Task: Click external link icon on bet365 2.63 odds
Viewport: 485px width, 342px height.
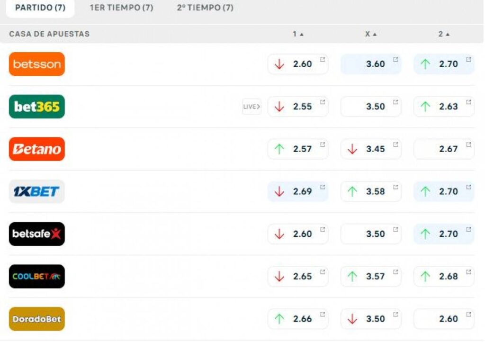Action: [468, 102]
